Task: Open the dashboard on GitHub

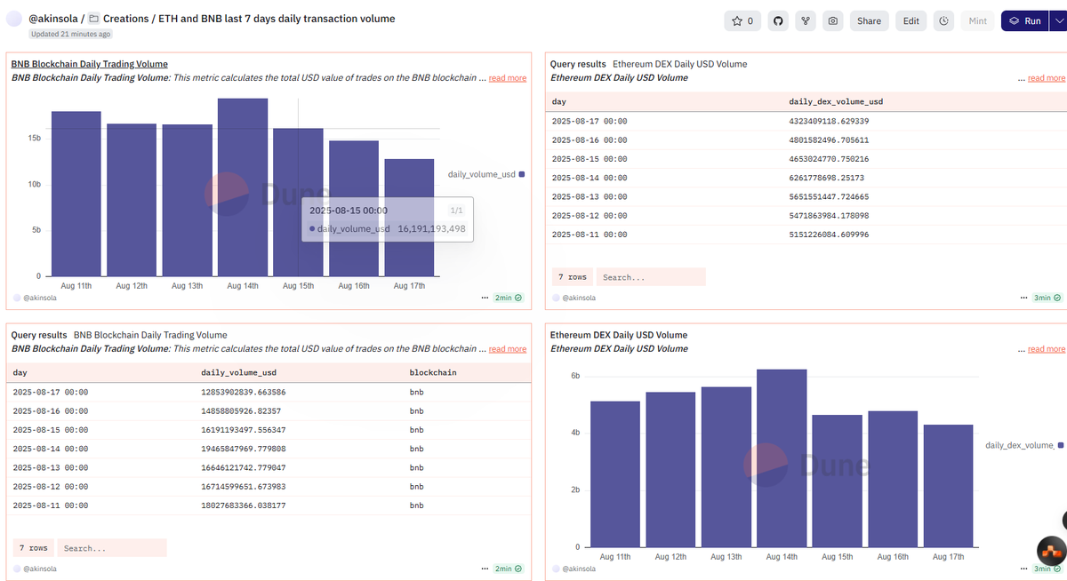Action: [x=777, y=20]
